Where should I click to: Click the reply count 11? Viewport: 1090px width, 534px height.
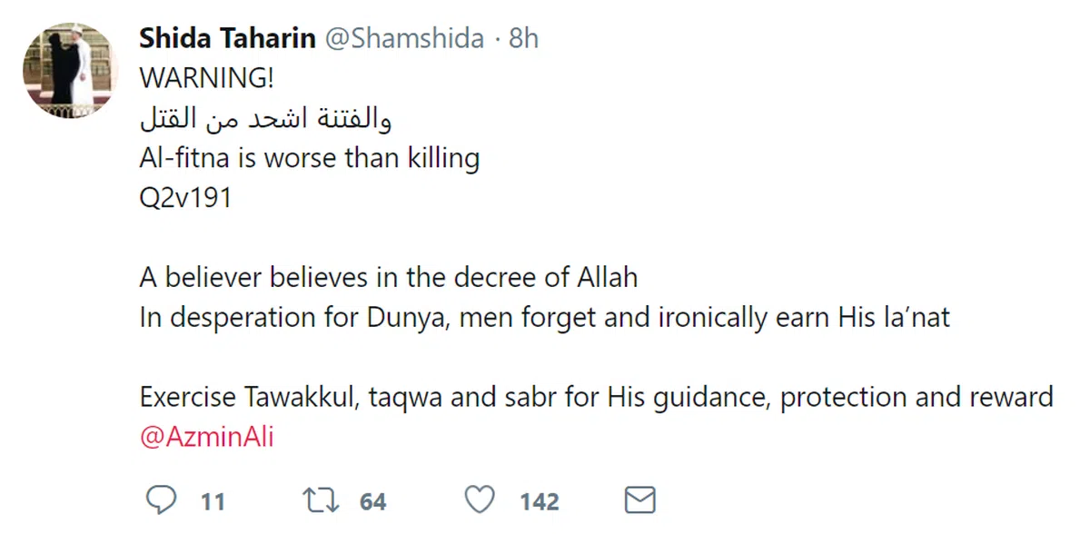pos(213,501)
